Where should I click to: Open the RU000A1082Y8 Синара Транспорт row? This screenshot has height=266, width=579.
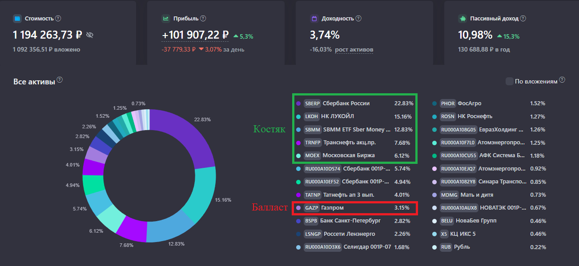(x=488, y=182)
